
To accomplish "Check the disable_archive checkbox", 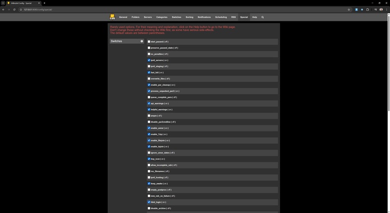I will 149,208.
